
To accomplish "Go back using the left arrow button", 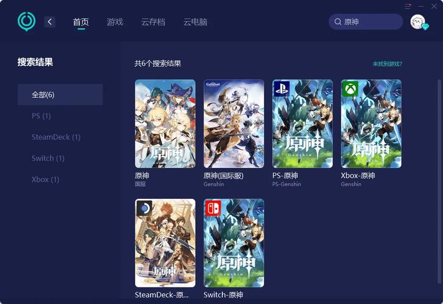I will click(50, 22).
